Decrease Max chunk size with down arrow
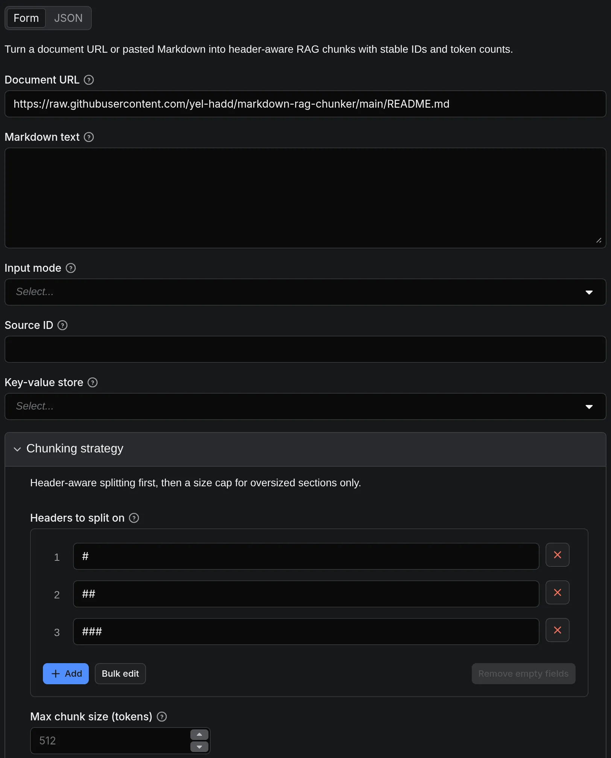Image resolution: width=611 pixels, height=758 pixels. (x=199, y=747)
